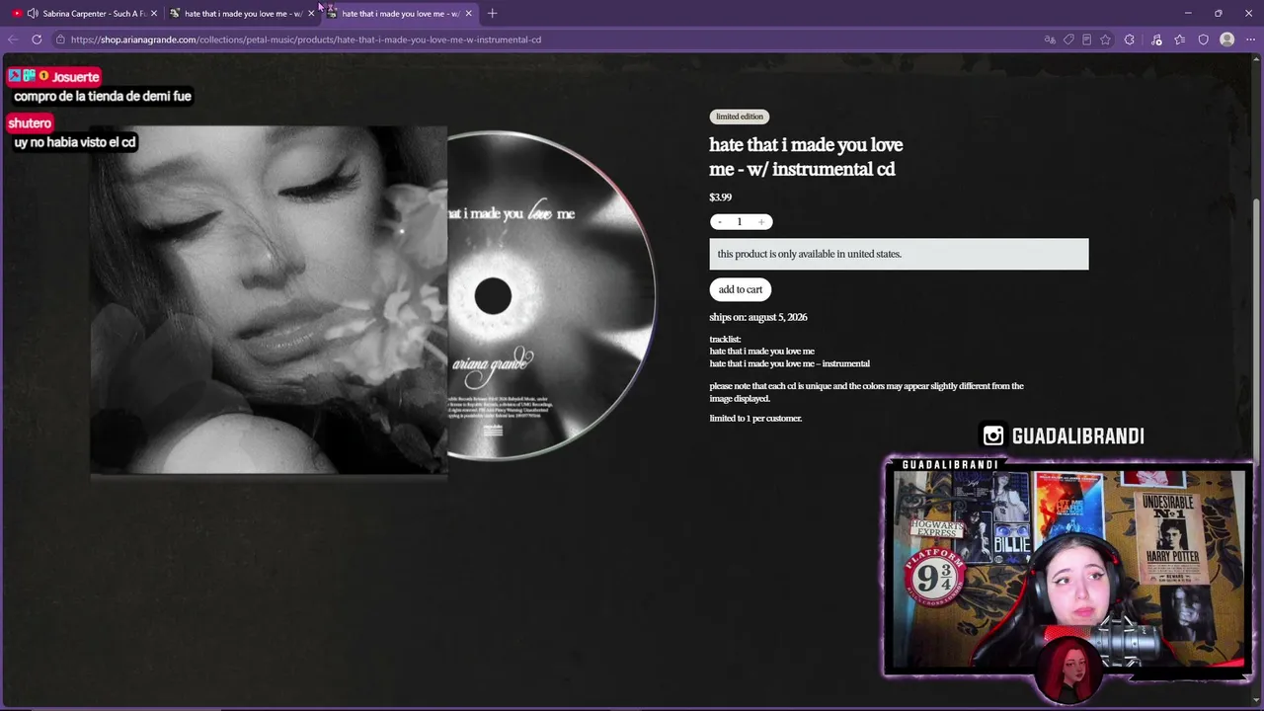Click the 'shutero' chat username
Screen dimensions: 1264x711
click(x=30, y=123)
